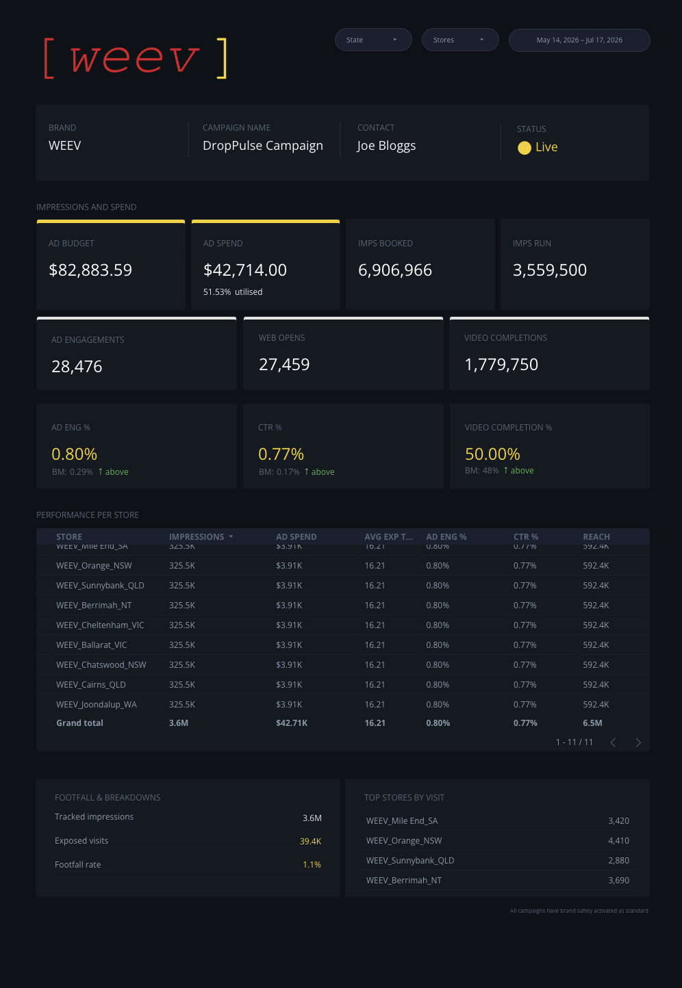Click the BM: 0.29% above benchmark text

click(90, 472)
